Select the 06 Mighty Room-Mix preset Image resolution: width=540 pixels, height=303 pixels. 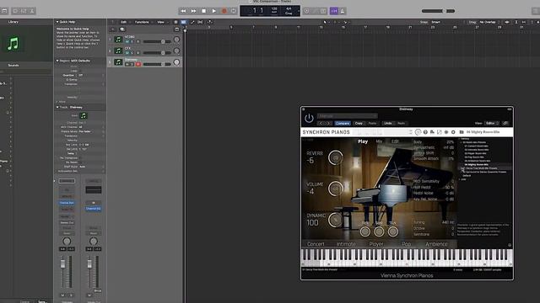pos(477,165)
